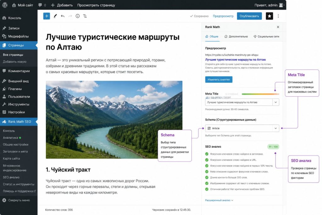Open Общие настройки submenu item
This screenshot has height=215, width=322.
tap(16, 144)
